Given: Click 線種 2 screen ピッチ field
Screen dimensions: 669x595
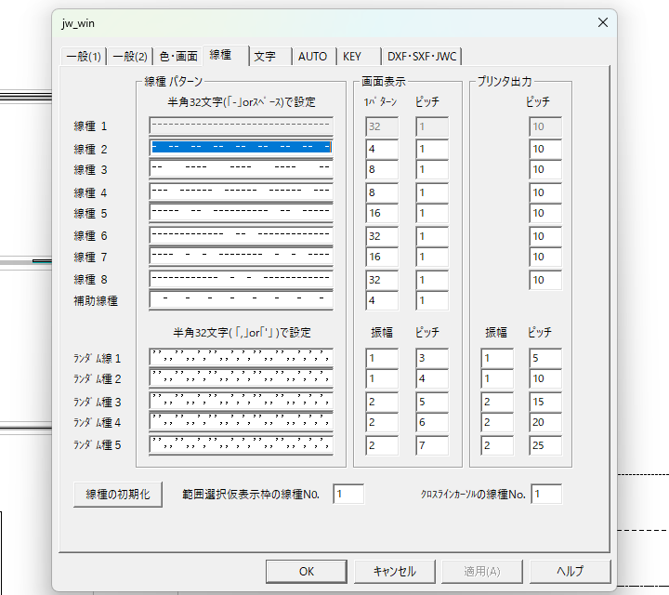Looking at the screenshot, I should pos(432,149).
